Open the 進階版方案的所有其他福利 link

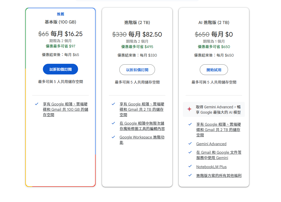[219, 176]
